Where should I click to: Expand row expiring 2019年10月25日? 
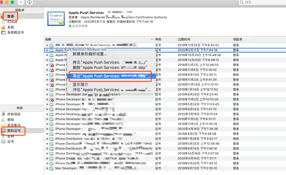(x=47, y=55)
